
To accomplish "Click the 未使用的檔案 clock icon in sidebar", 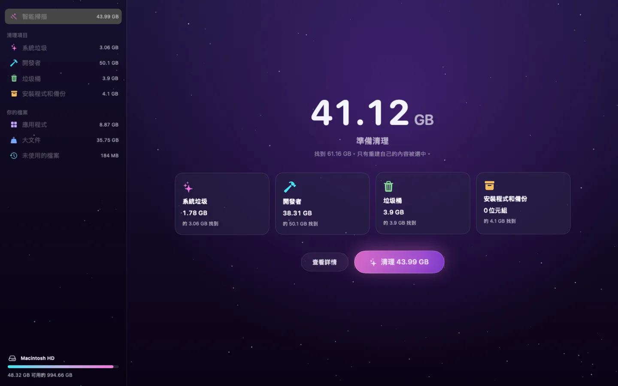I will pyautogui.click(x=14, y=156).
